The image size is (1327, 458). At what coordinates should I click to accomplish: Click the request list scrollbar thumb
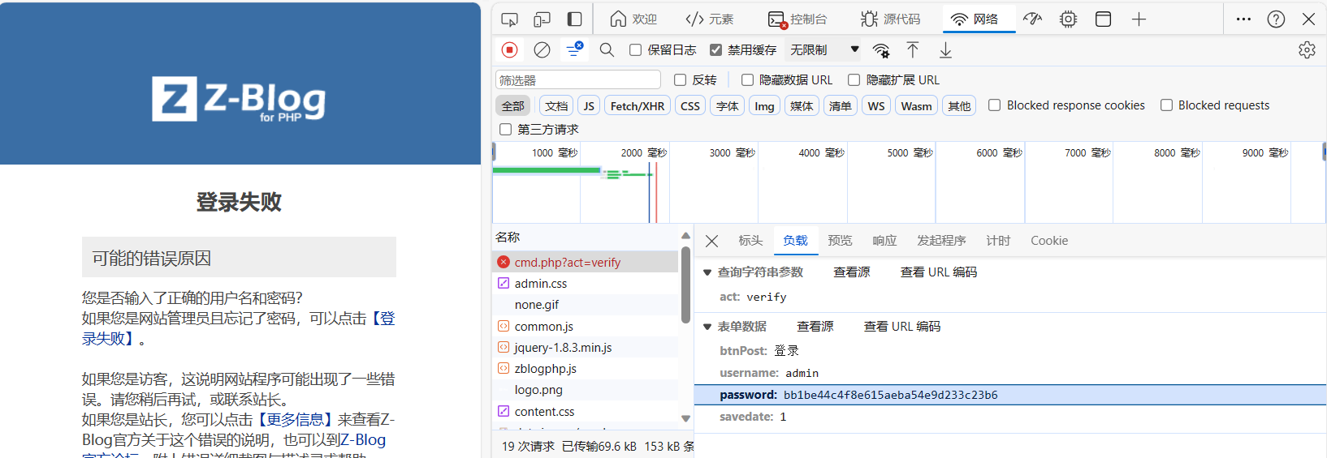pos(685,285)
